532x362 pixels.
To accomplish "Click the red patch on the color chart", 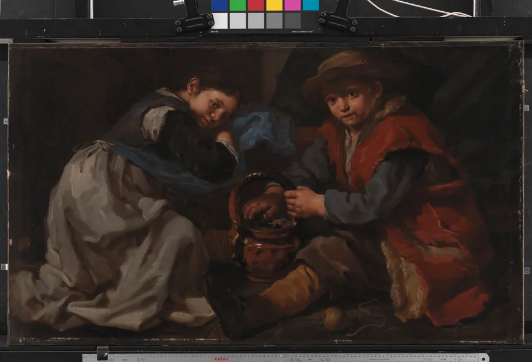I will [256, 5].
